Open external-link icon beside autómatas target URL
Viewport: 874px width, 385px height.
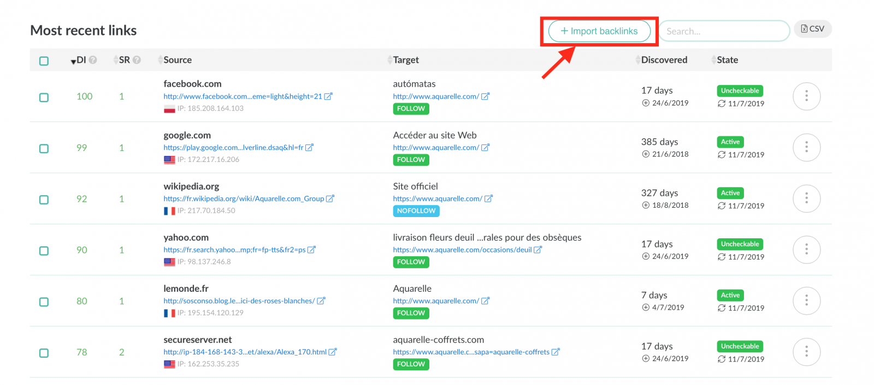[485, 97]
